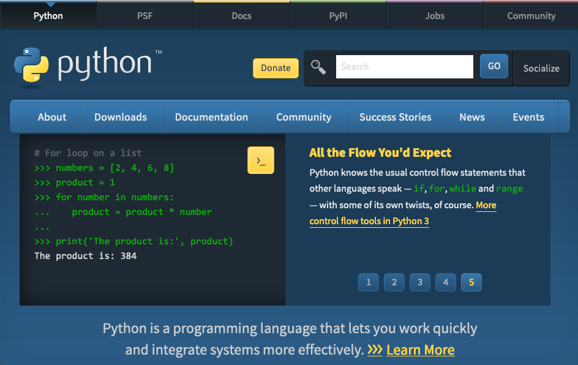578x365 pixels.
Task: Click the print('The product is:', product) line
Action: (134, 241)
